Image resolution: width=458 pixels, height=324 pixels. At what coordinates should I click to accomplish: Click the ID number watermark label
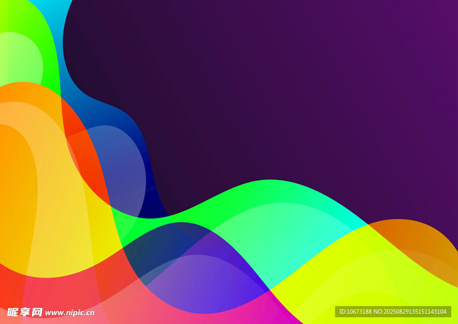tap(393, 311)
